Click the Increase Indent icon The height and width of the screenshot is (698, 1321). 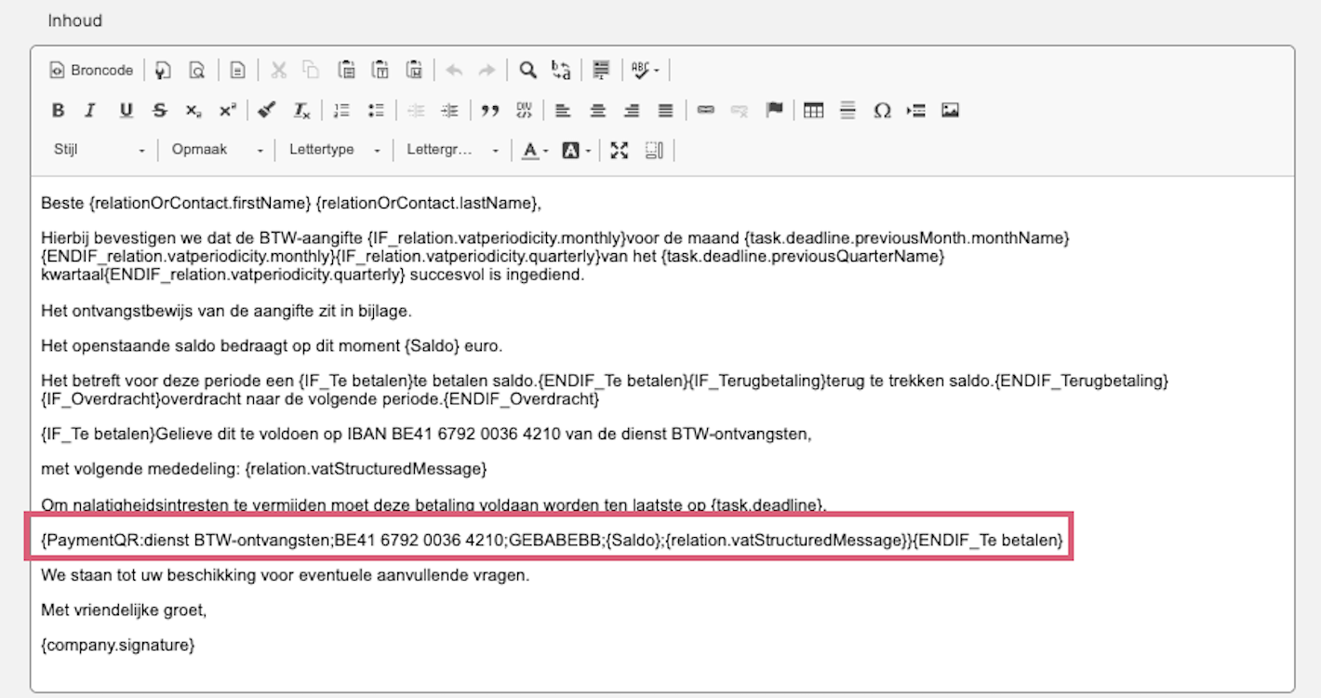coord(449,111)
